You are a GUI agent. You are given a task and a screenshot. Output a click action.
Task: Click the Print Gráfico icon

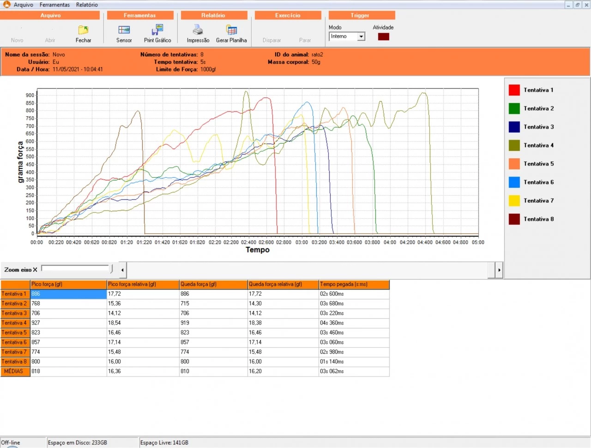pos(157,30)
